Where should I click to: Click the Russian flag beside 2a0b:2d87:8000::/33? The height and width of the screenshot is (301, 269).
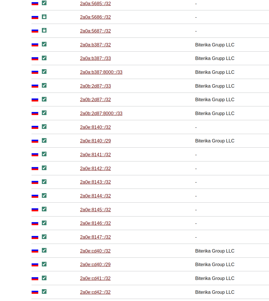(35, 113)
